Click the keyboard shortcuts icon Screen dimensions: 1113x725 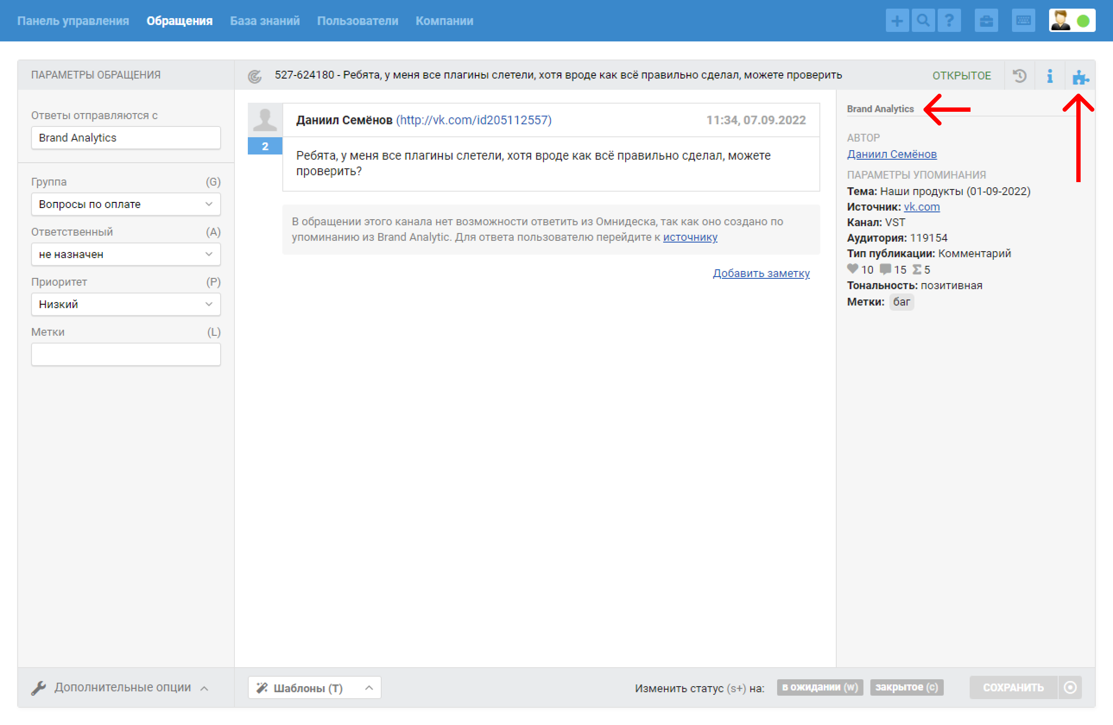pyautogui.click(x=1023, y=21)
